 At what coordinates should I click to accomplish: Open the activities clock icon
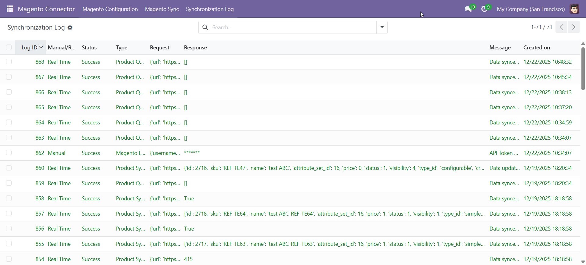[484, 9]
